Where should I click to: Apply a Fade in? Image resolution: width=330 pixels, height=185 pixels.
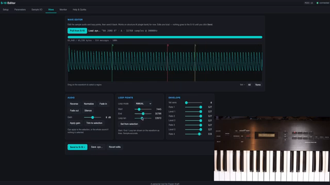(103, 104)
